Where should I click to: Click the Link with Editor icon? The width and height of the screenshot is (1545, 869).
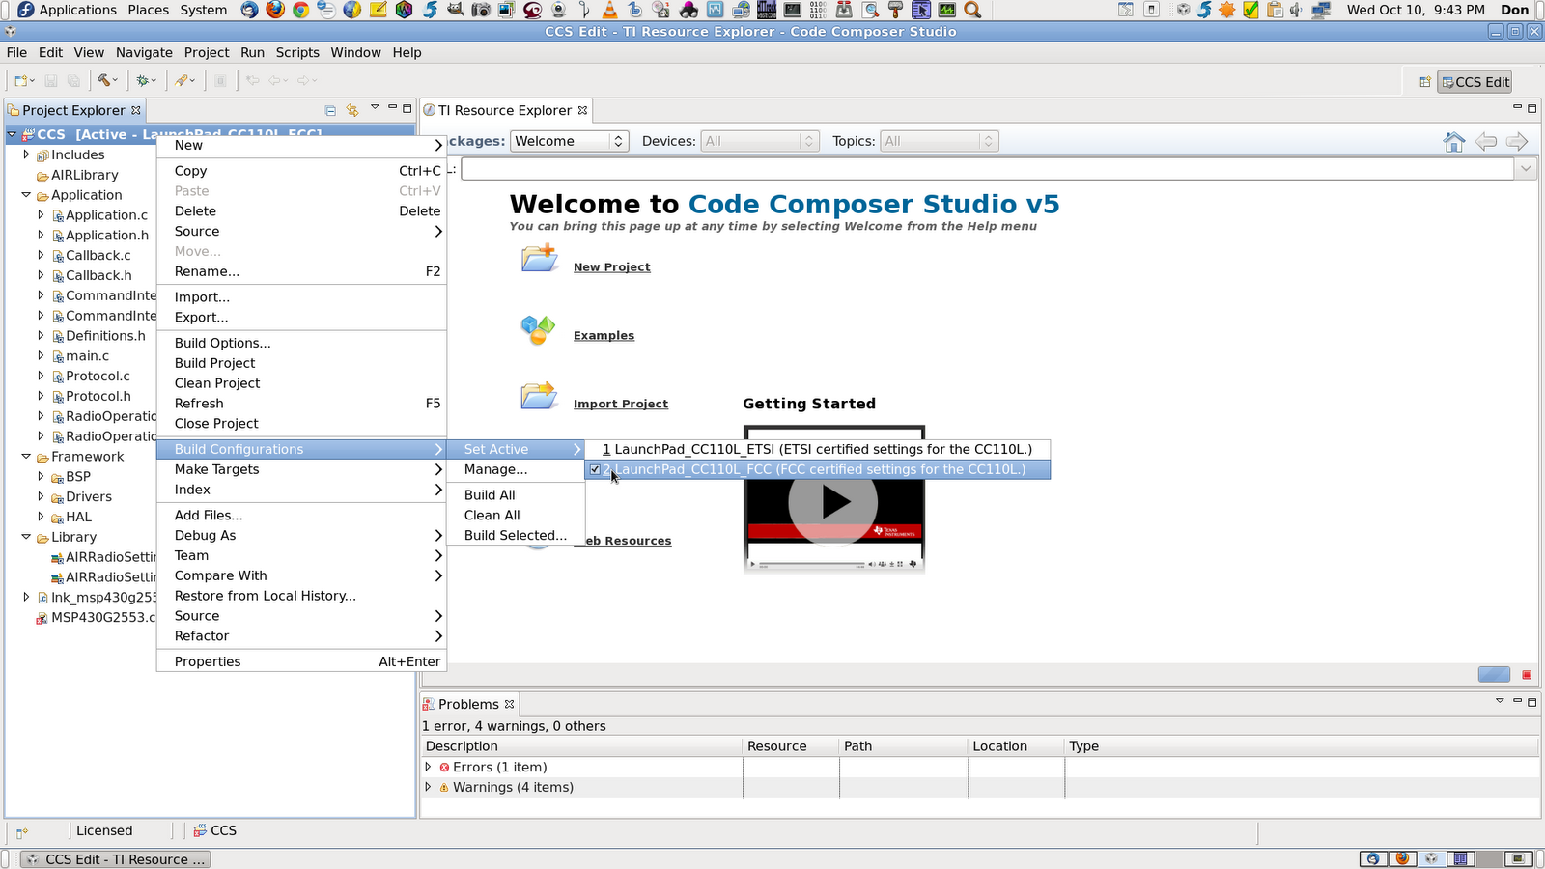(x=352, y=110)
